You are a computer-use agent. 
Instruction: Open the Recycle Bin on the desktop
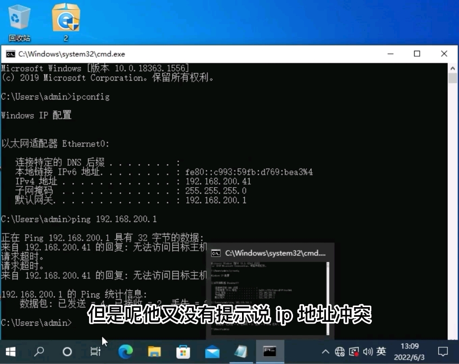[x=19, y=19]
